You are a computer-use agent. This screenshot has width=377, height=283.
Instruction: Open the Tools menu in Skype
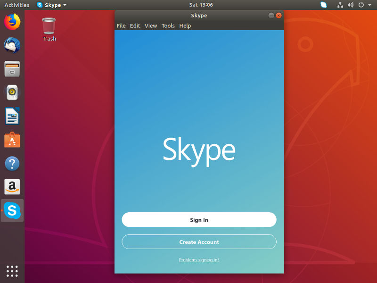[168, 26]
